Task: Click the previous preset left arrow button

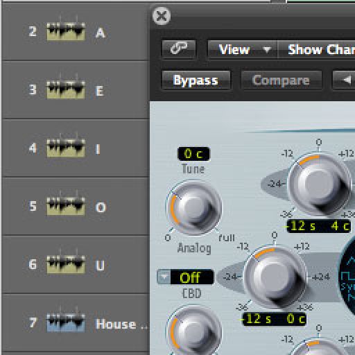Action: [x=344, y=80]
